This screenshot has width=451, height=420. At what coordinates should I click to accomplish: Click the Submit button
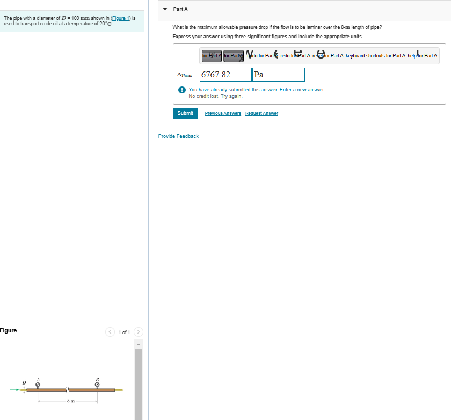185,113
